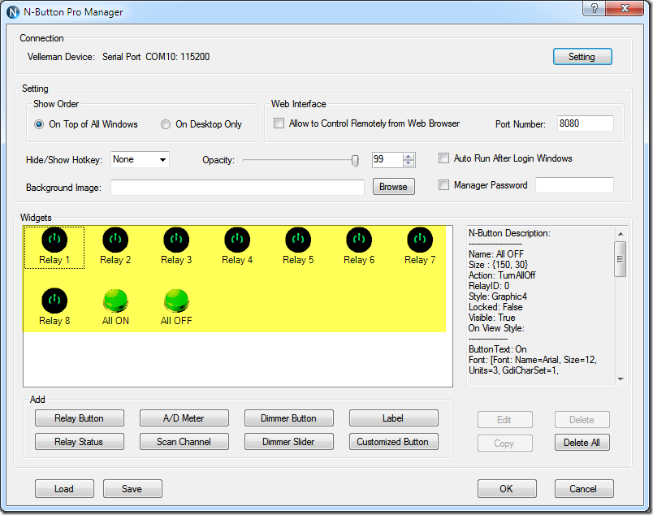Select the Relay 8 power icon

(54, 301)
